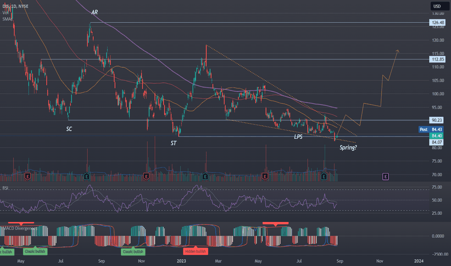
Task: Click the Mar label on the time axis
Action: (218, 261)
